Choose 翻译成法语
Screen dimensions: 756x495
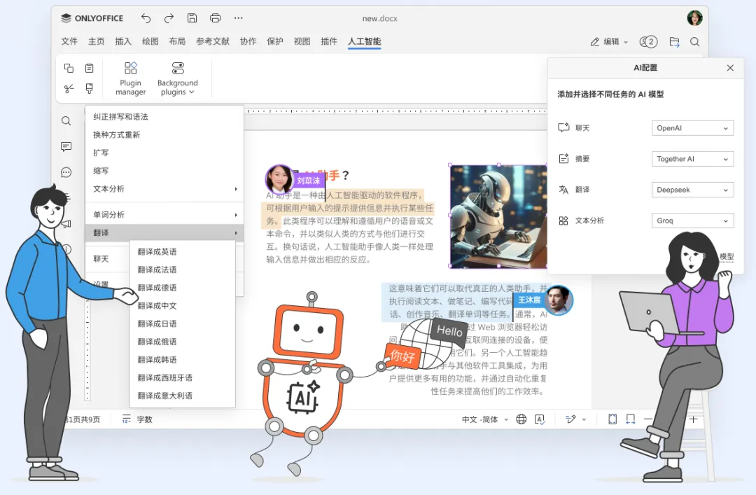183,270
